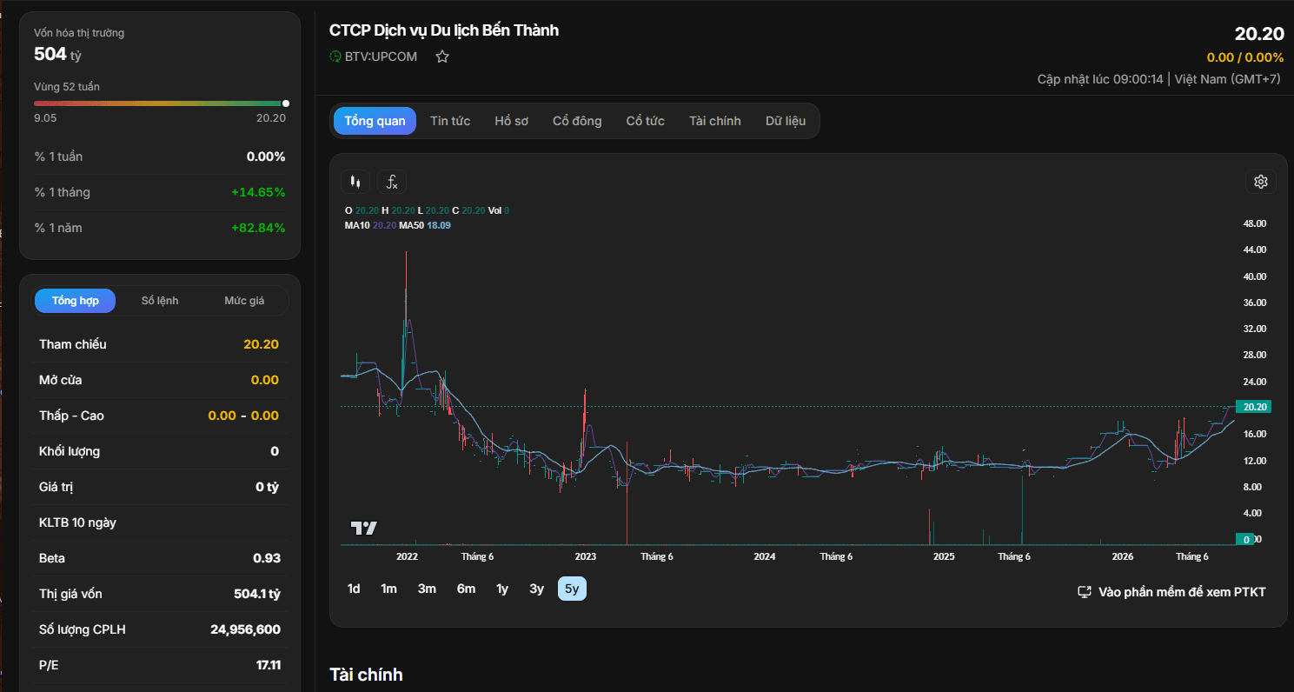
Task: Select the Tổng hợp panel tab
Action: point(75,301)
